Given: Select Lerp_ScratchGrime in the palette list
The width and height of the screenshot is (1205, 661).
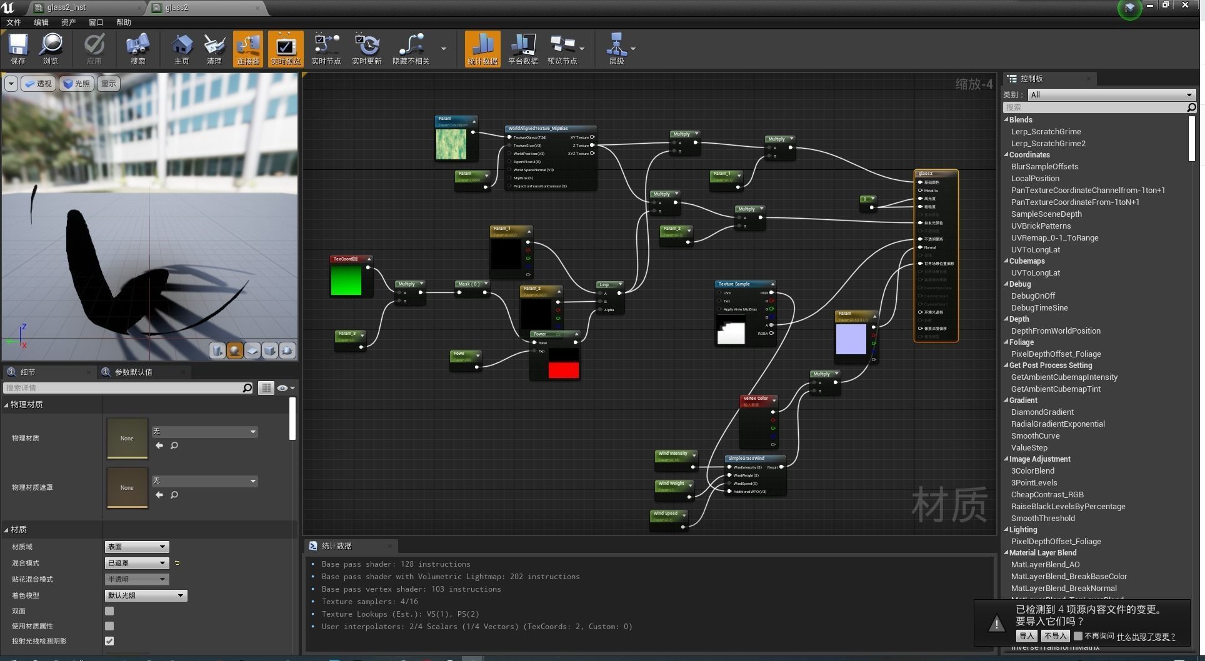Looking at the screenshot, I should click(1046, 132).
